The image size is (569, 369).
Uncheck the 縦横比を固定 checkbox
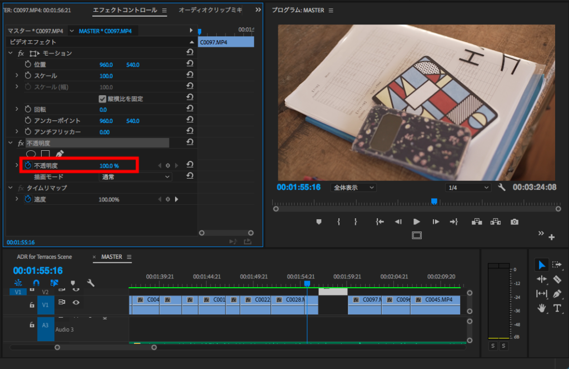click(x=102, y=99)
